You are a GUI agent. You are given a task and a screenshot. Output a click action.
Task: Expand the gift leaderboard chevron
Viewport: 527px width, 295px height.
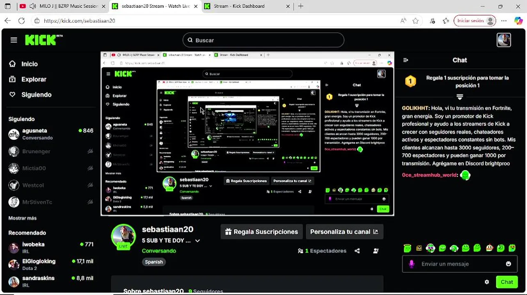click(460, 97)
